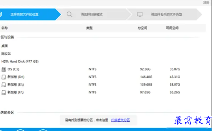Select HD0: Hard Disk (477 GB) row

click(x=20, y=61)
